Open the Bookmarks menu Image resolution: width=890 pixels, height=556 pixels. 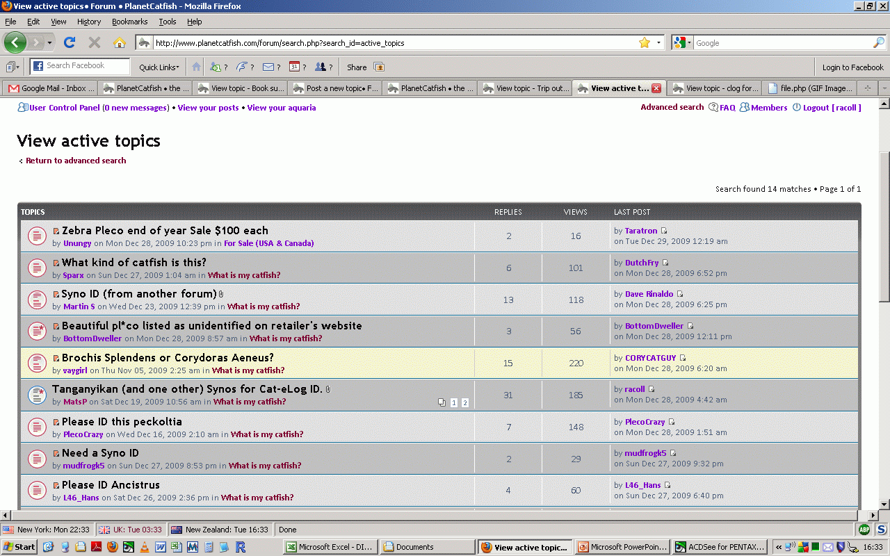pyautogui.click(x=130, y=22)
